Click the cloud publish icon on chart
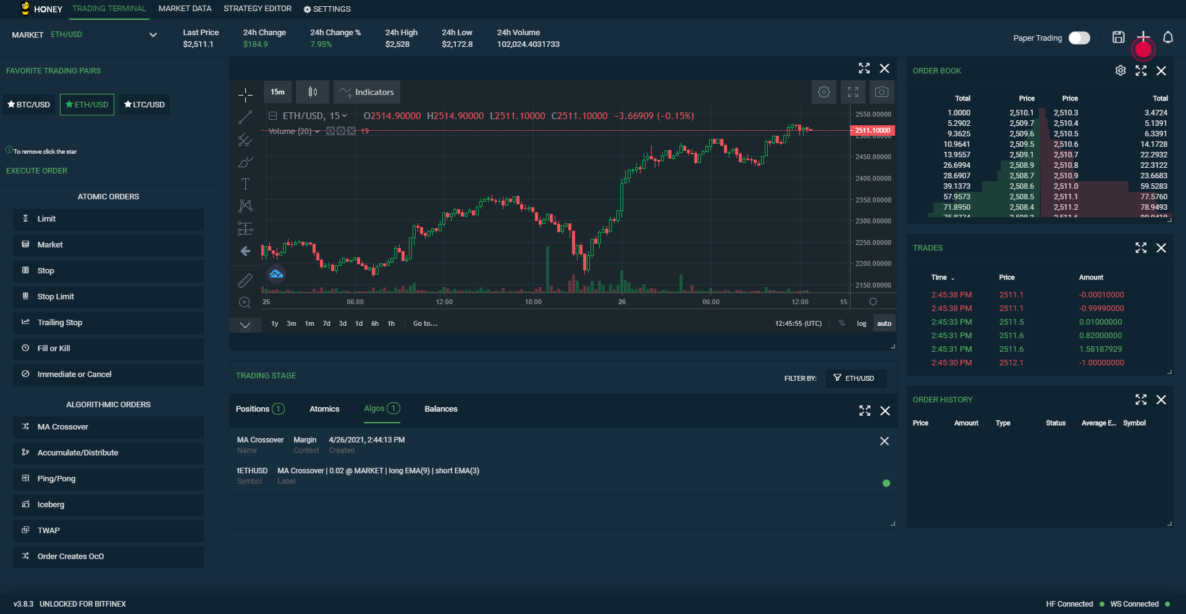Image resolution: width=1186 pixels, height=614 pixels. pyautogui.click(x=276, y=273)
